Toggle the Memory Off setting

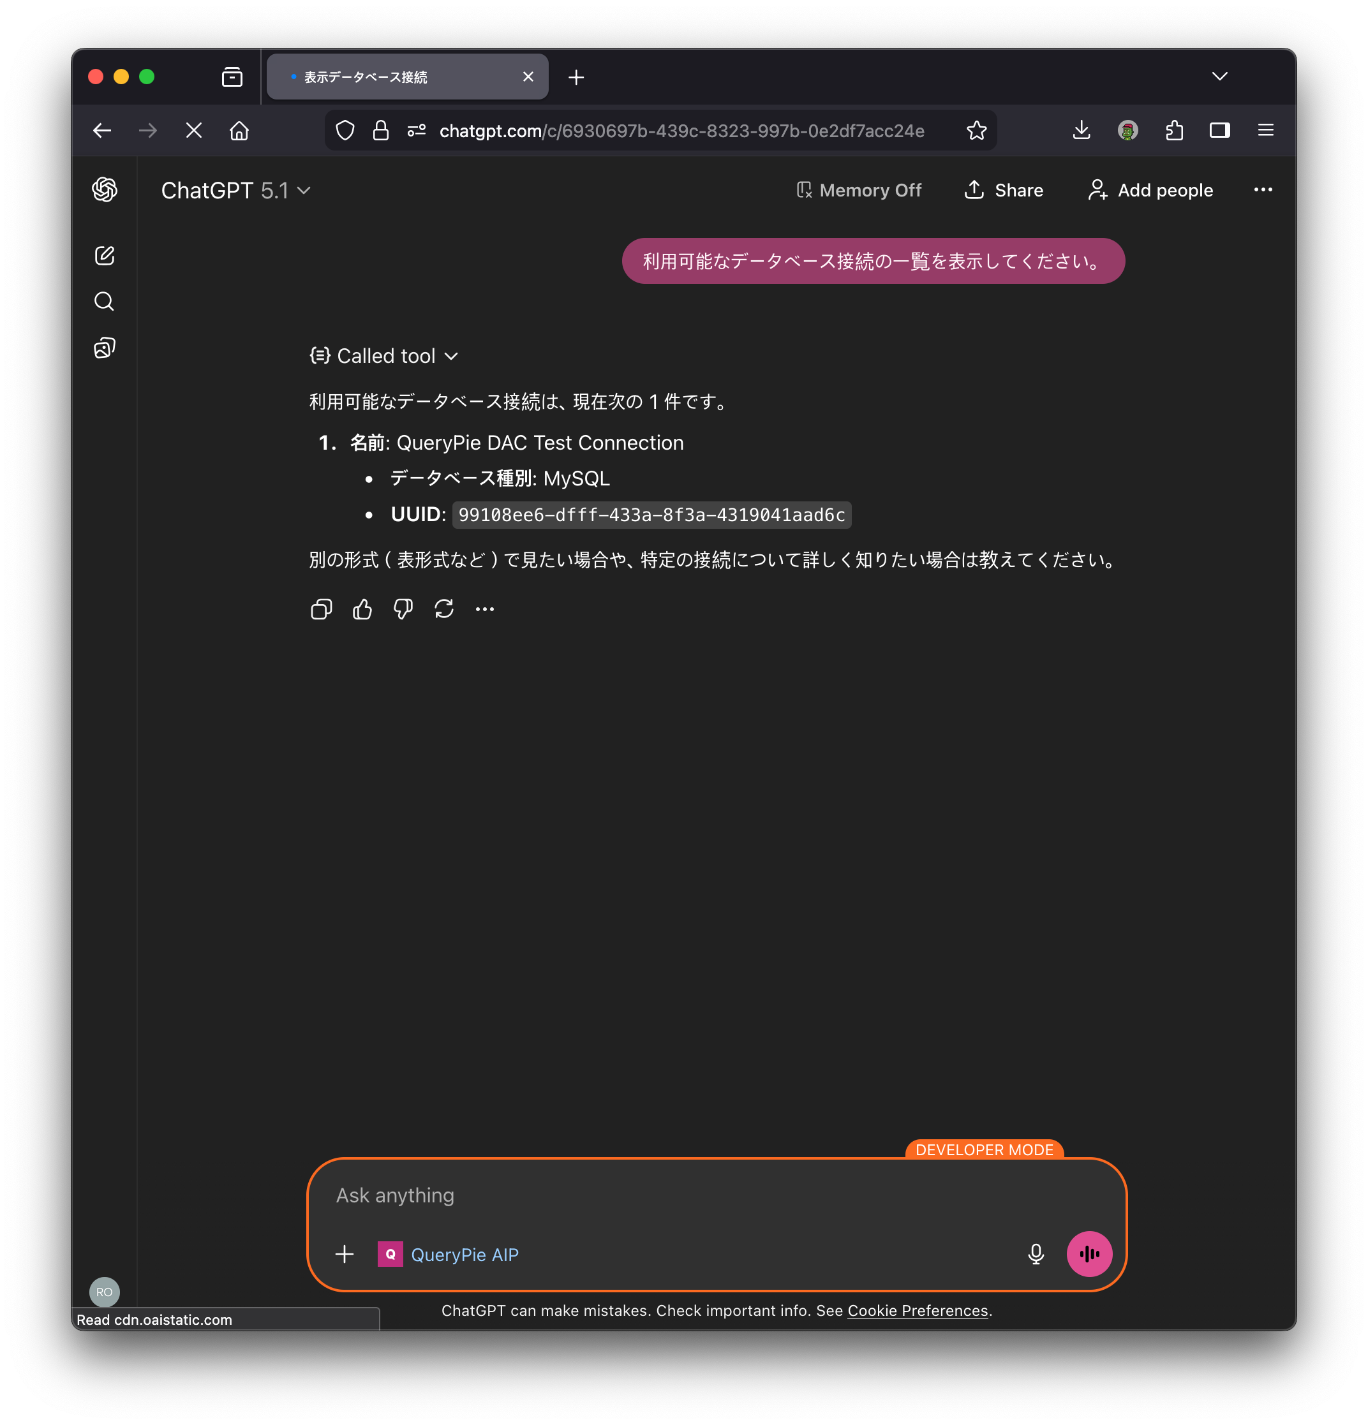(859, 191)
